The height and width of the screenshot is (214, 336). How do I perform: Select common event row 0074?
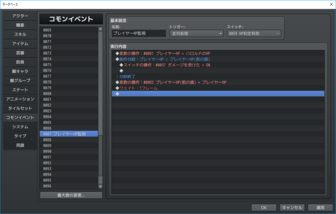[69, 59]
